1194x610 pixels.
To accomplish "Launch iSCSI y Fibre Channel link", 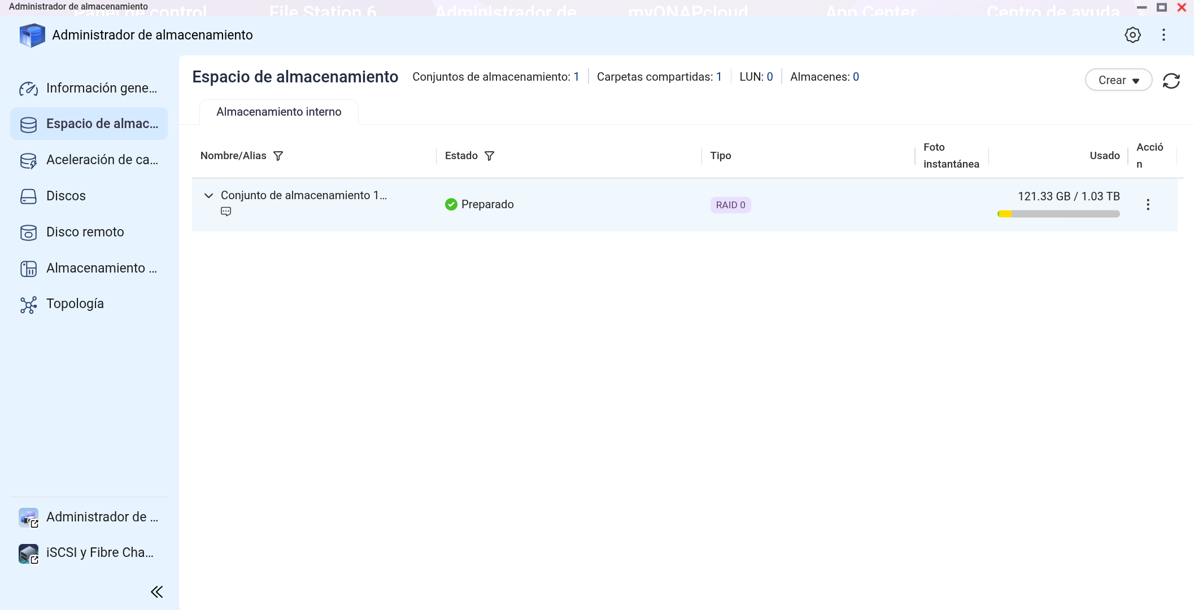I will click(99, 552).
